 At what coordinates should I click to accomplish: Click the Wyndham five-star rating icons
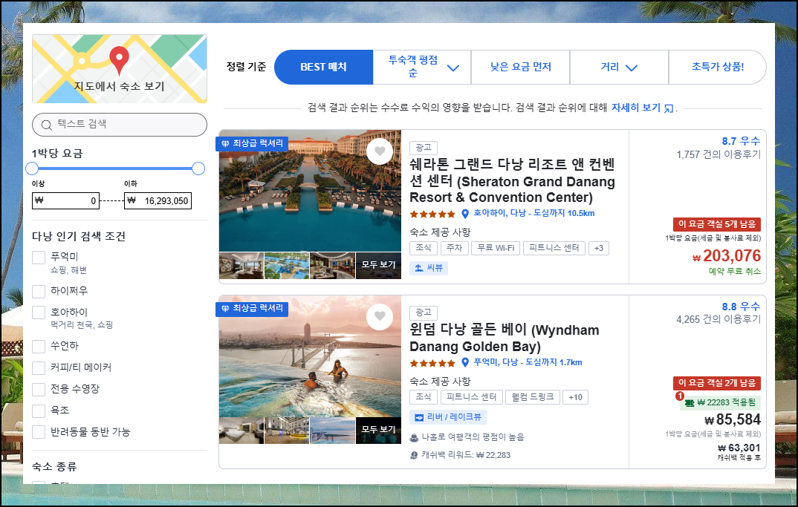[x=432, y=363]
